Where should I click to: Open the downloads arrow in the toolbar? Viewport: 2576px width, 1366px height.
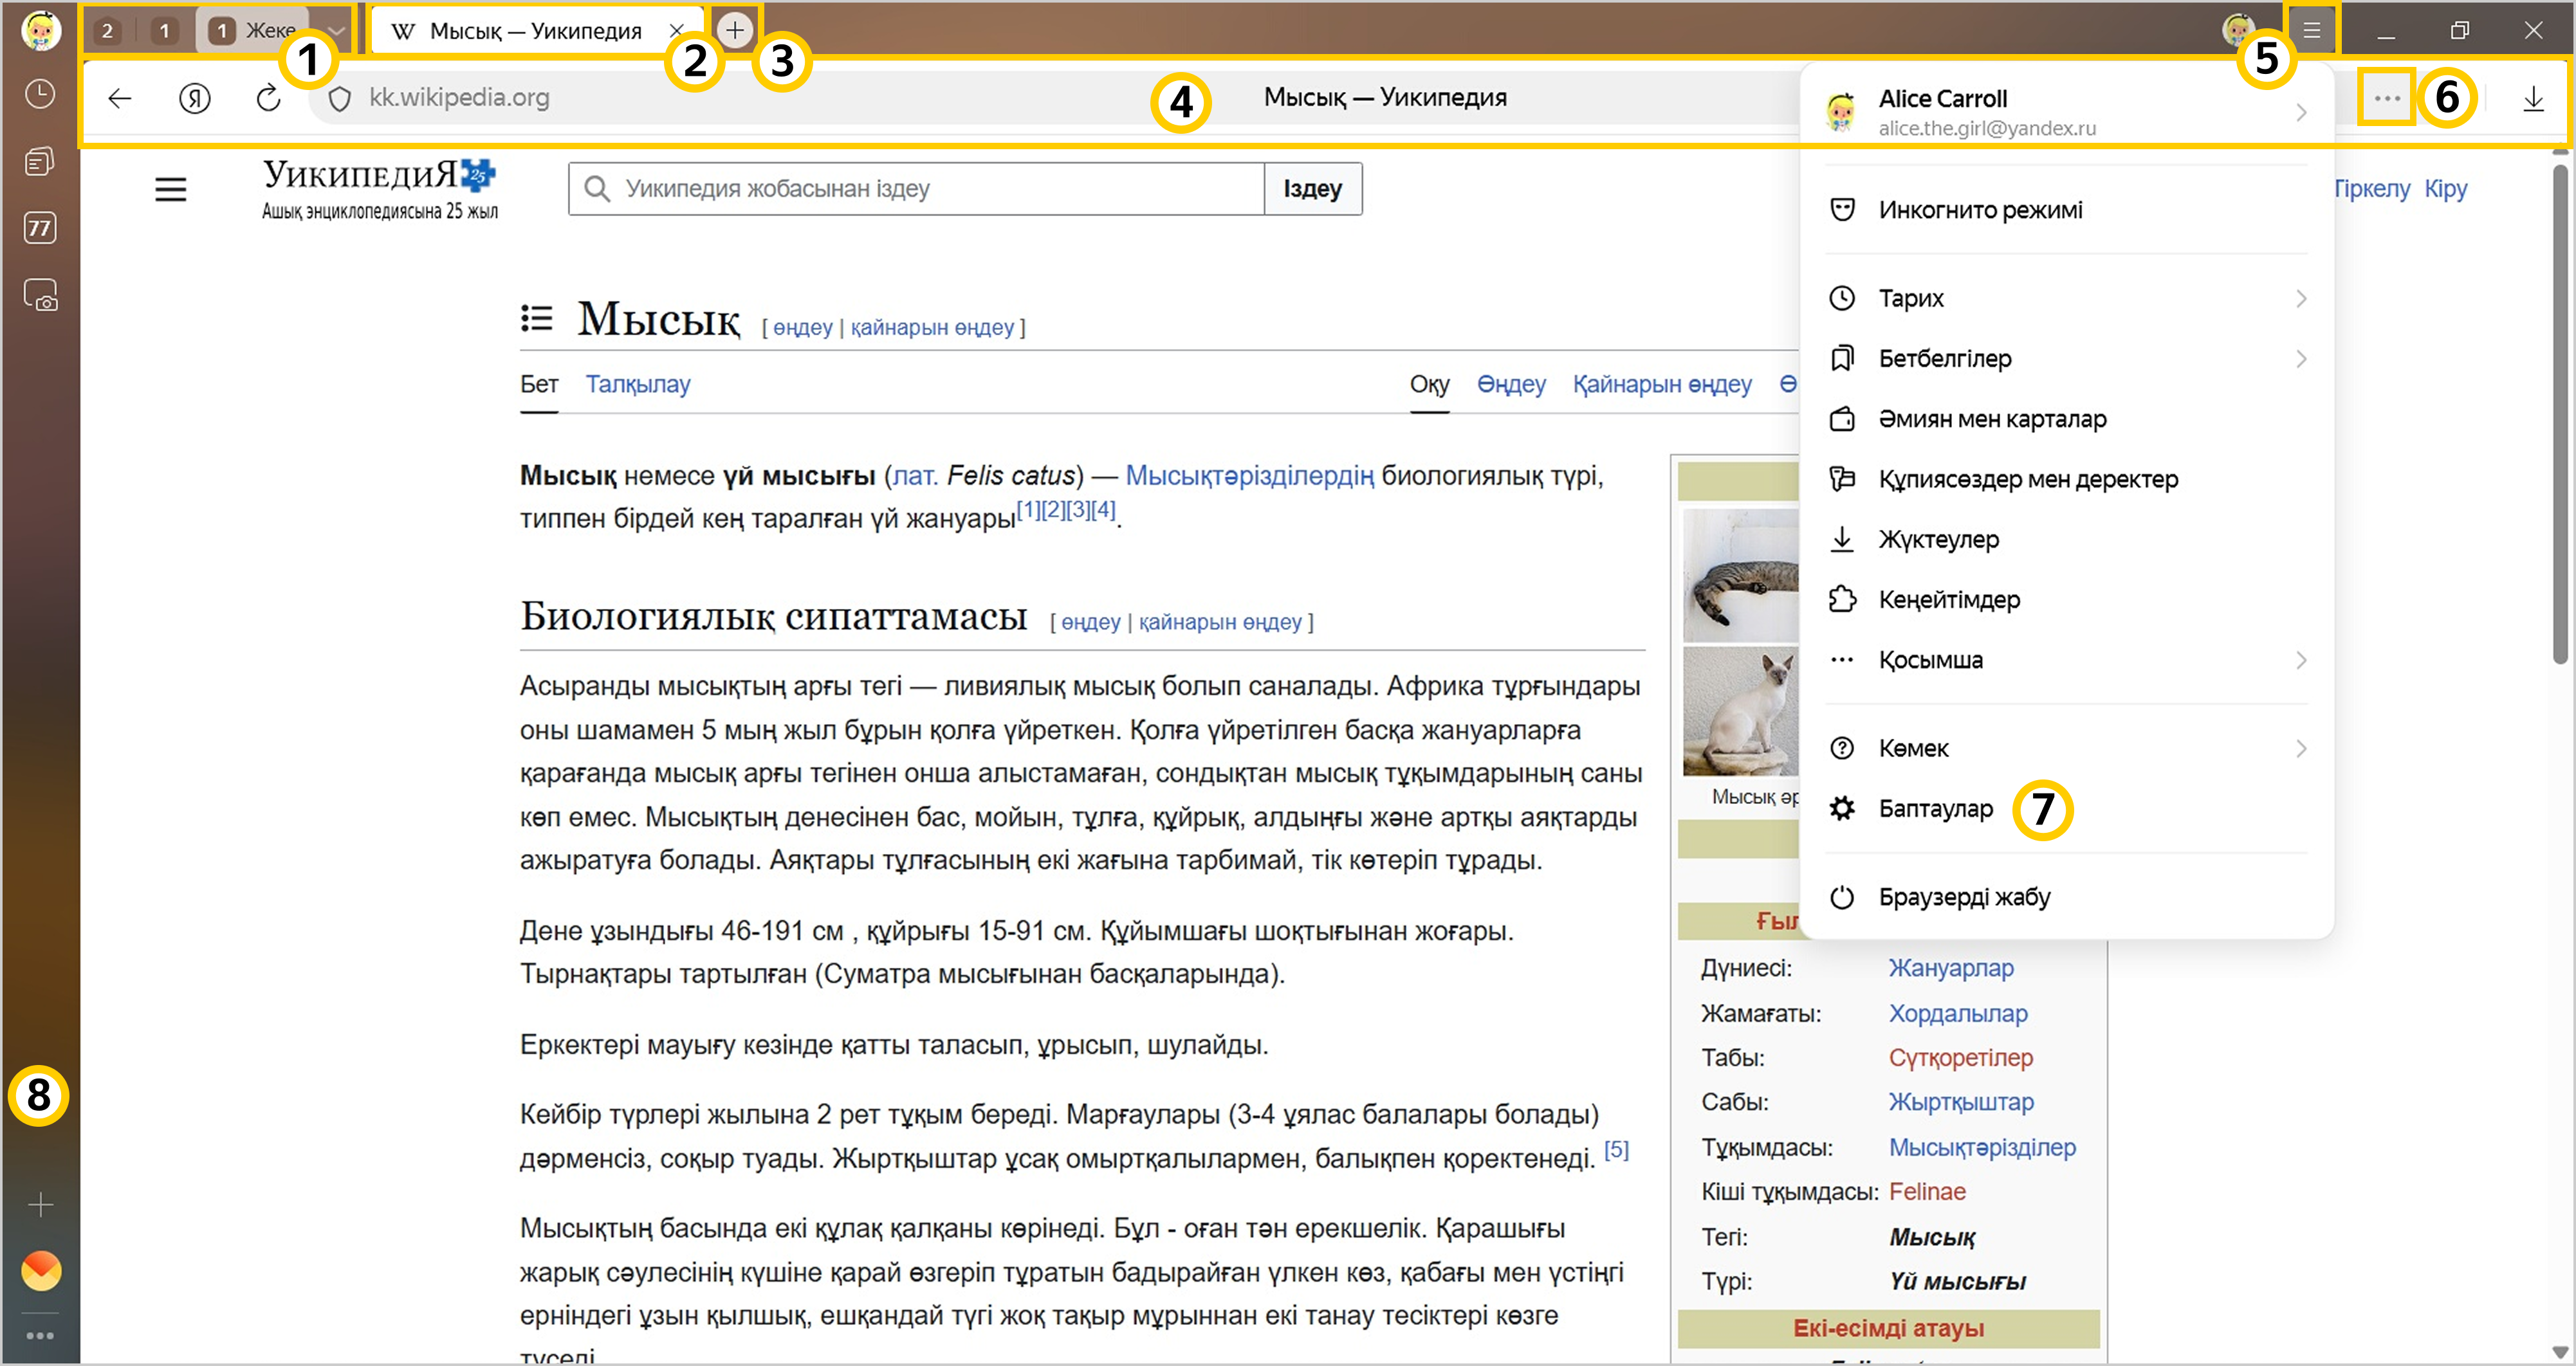coord(2533,98)
